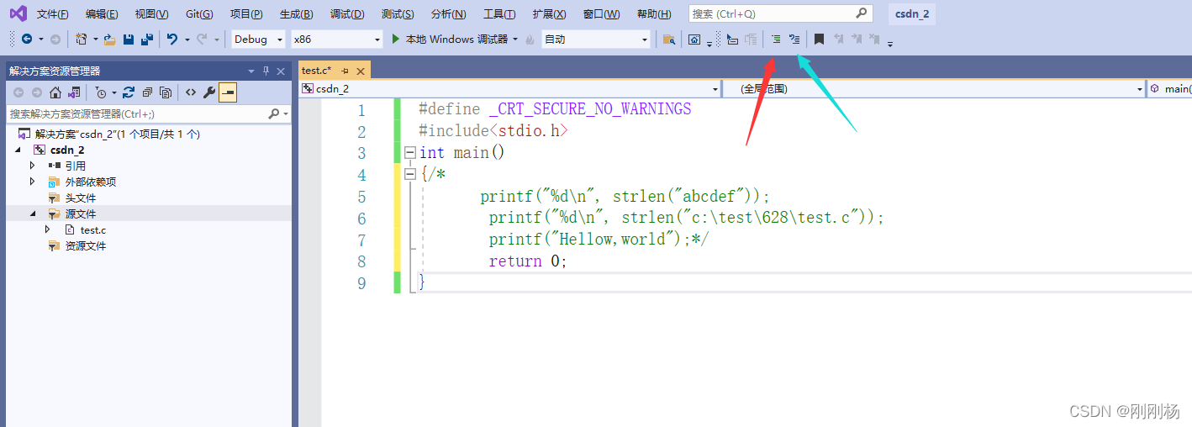
Task: Collapse the int main() code block
Action: [x=410, y=153]
